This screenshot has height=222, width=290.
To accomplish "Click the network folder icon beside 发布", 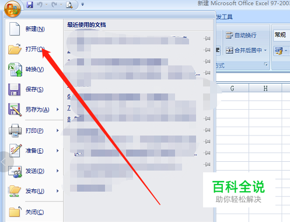I will pos(15,191).
